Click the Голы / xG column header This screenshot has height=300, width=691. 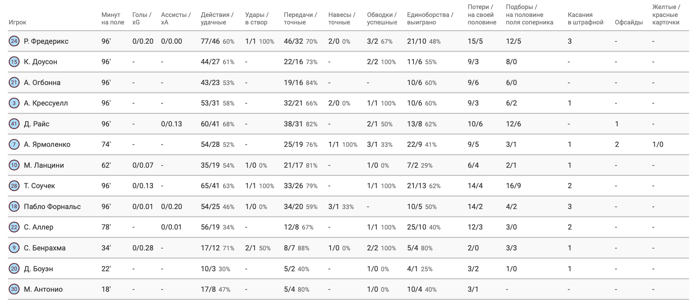[x=142, y=19]
